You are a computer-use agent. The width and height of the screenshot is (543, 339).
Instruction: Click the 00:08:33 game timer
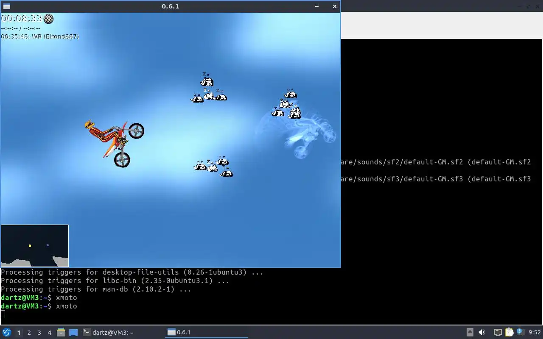point(21,18)
